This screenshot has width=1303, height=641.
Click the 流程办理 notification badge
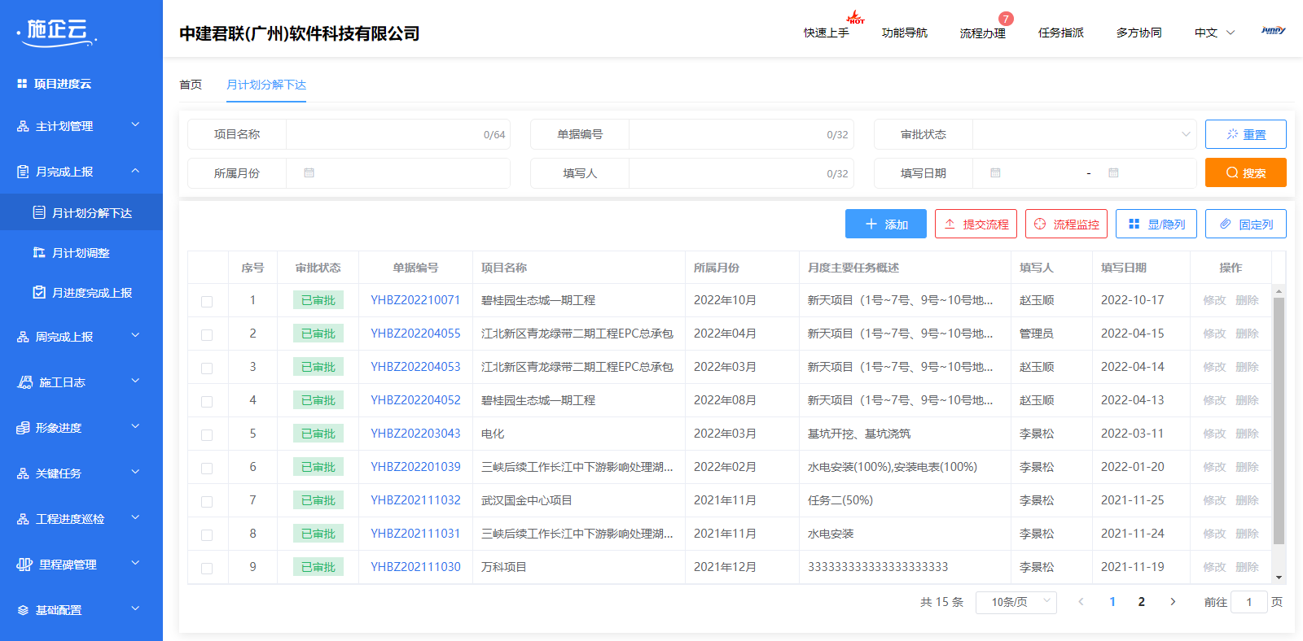point(1007,19)
